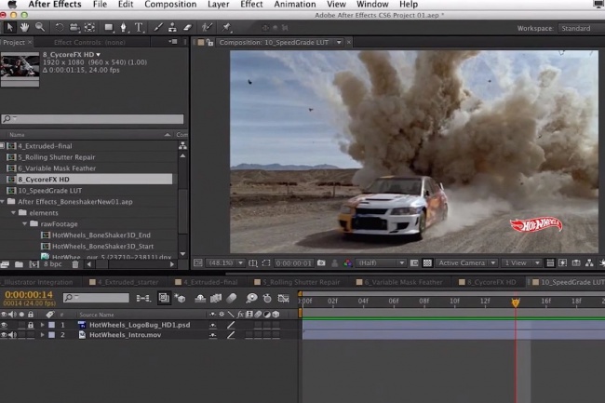Toggle shy switch for HotWheels_Intro.mov layer
Image resolution: width=605 pixels, height=403 pixels.
(x=212, y=335)
